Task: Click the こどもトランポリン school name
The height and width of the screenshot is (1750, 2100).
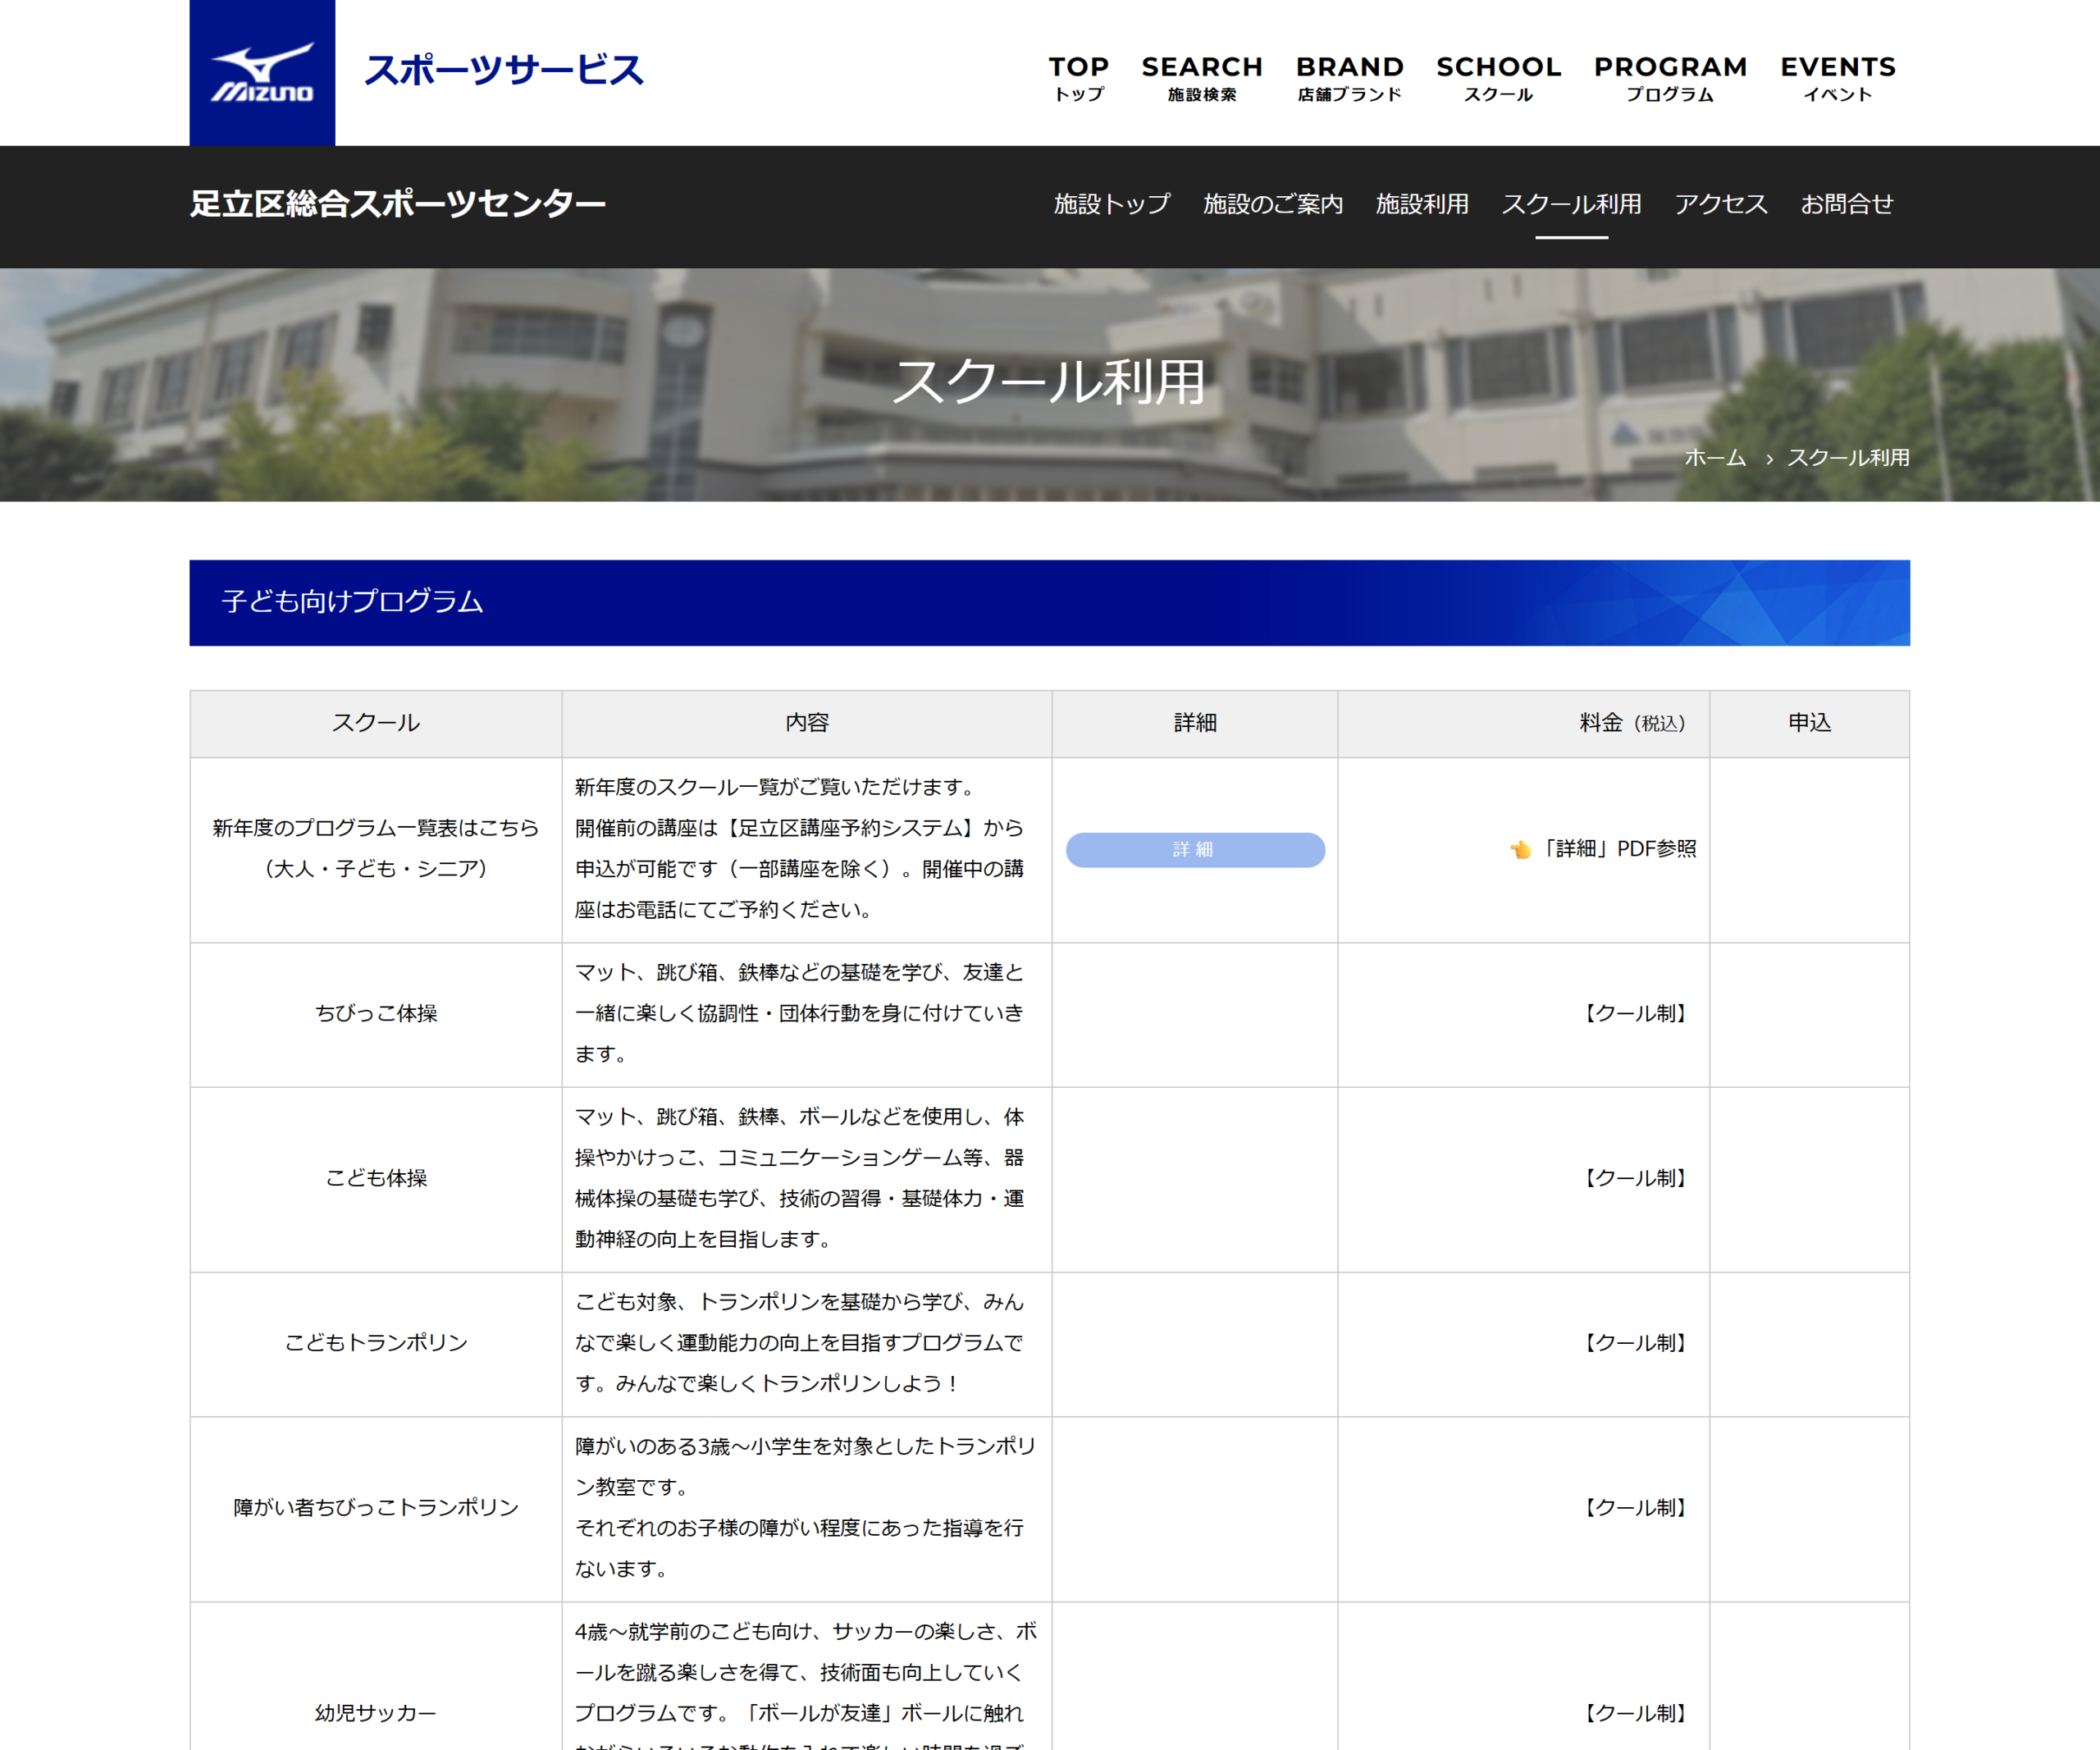Action: (376, 1343)
